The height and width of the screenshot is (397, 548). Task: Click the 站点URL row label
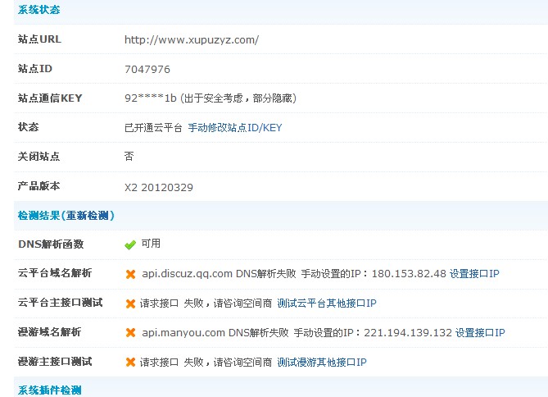click(x=39, y=39)
